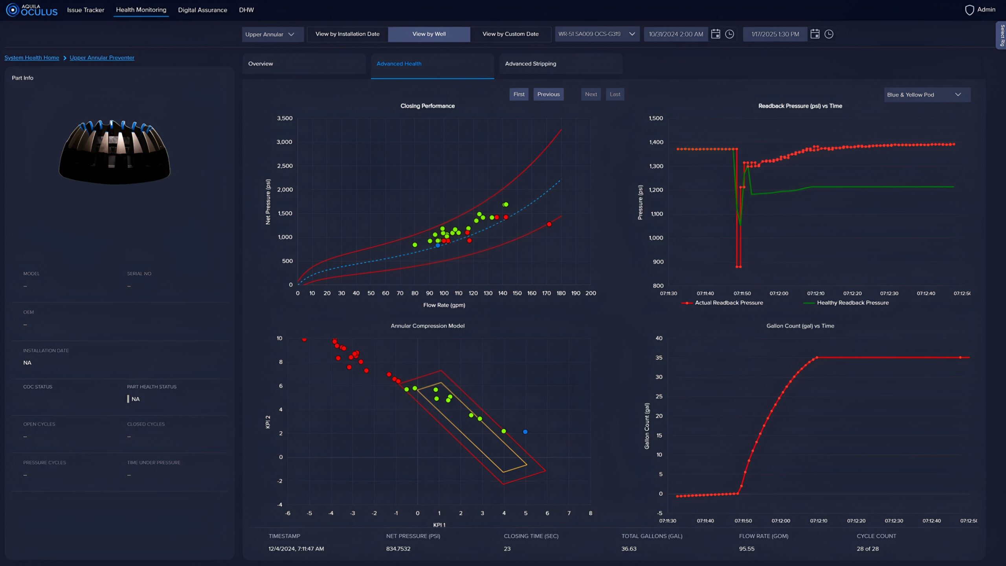Open the Advanced Stripping tab

point(531,64)
